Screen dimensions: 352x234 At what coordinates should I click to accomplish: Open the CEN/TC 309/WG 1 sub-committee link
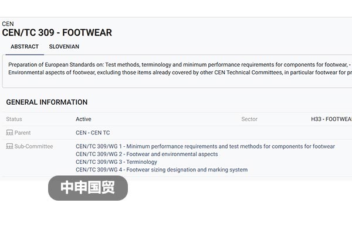[x=205, y=146]
